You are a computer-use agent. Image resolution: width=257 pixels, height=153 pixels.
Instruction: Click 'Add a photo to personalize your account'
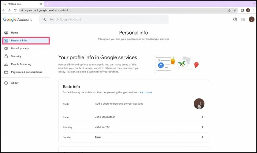tap(119, 104)
